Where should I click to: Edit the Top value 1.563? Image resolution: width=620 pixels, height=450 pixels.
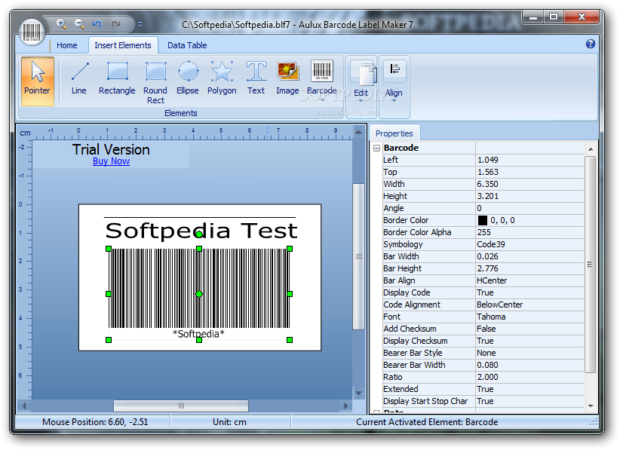(529, 173)
